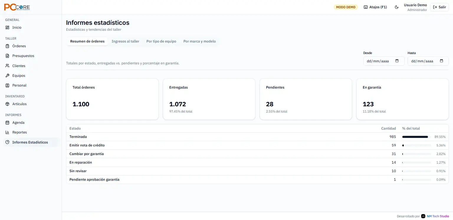Click the Estado column header
This screenshot has width=453, height=220.
(x=75, y=128)
